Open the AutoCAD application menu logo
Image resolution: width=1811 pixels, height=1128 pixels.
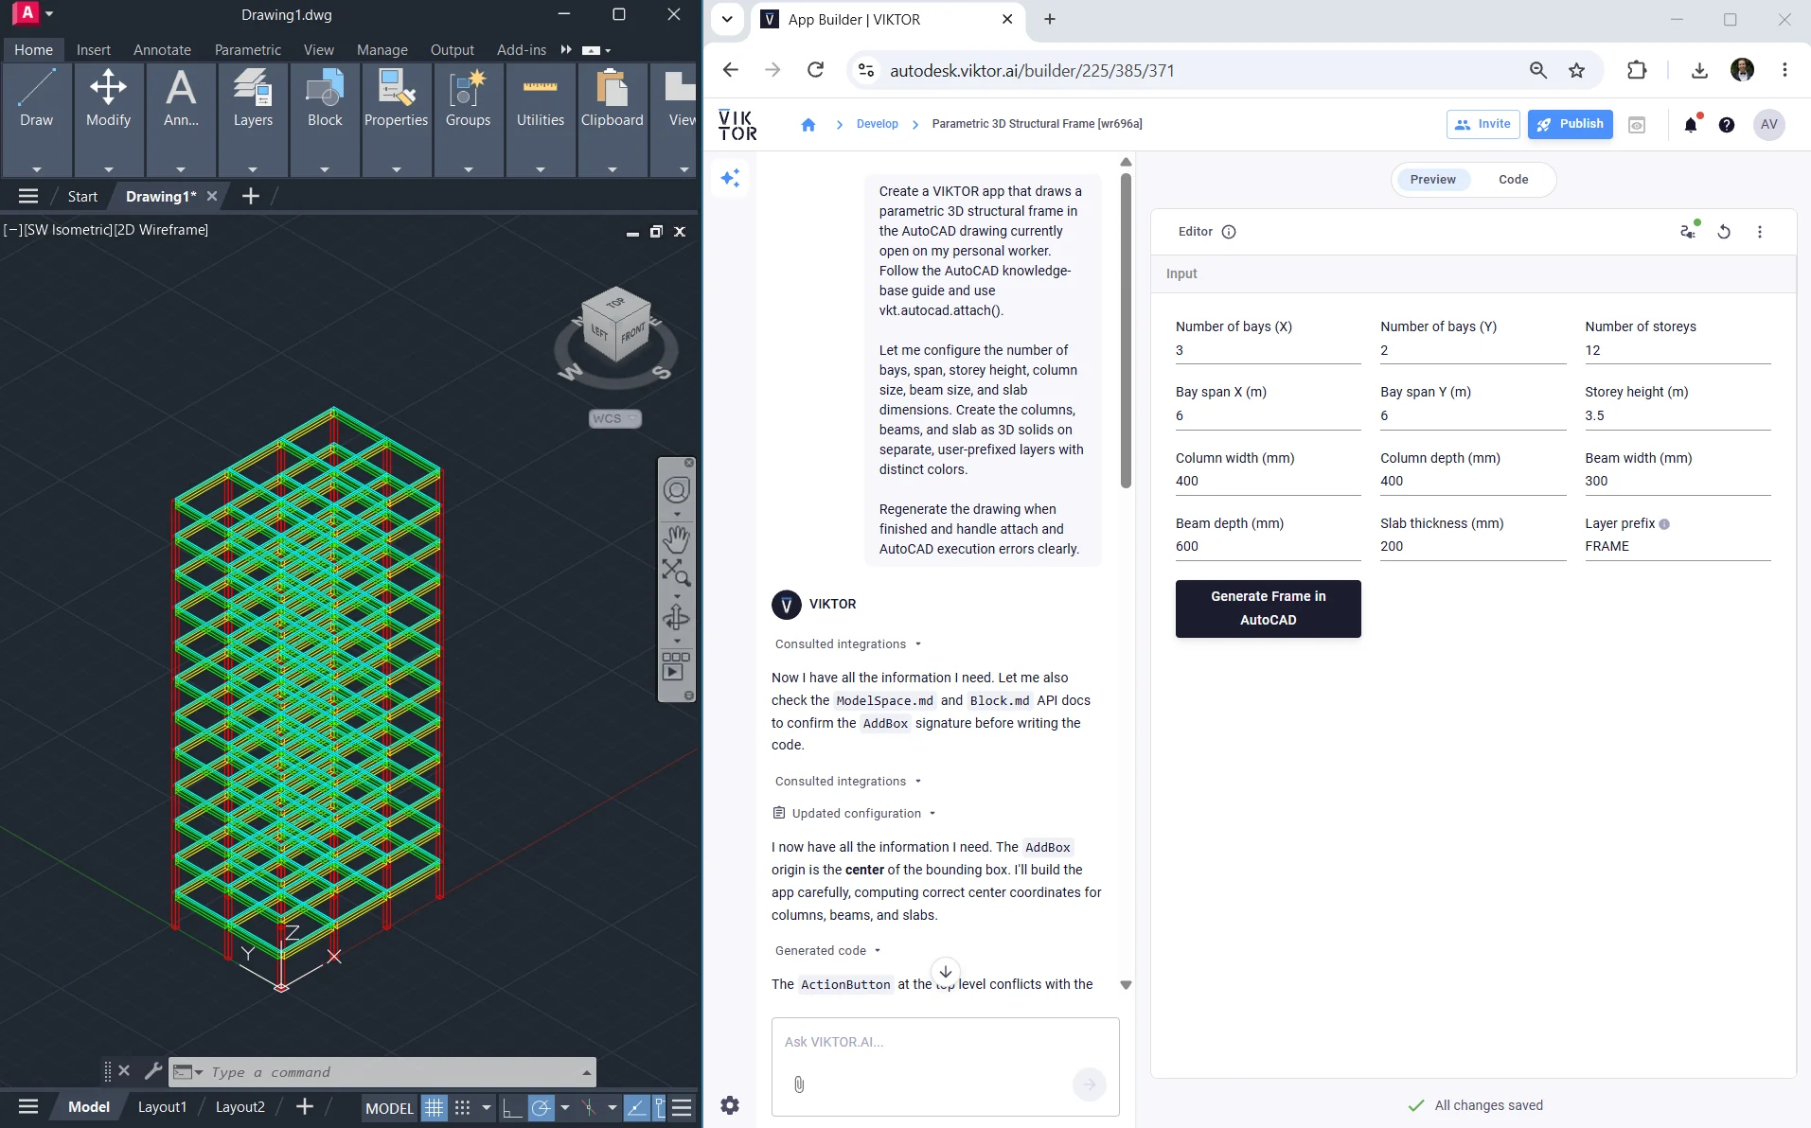(x=27, y=13)
